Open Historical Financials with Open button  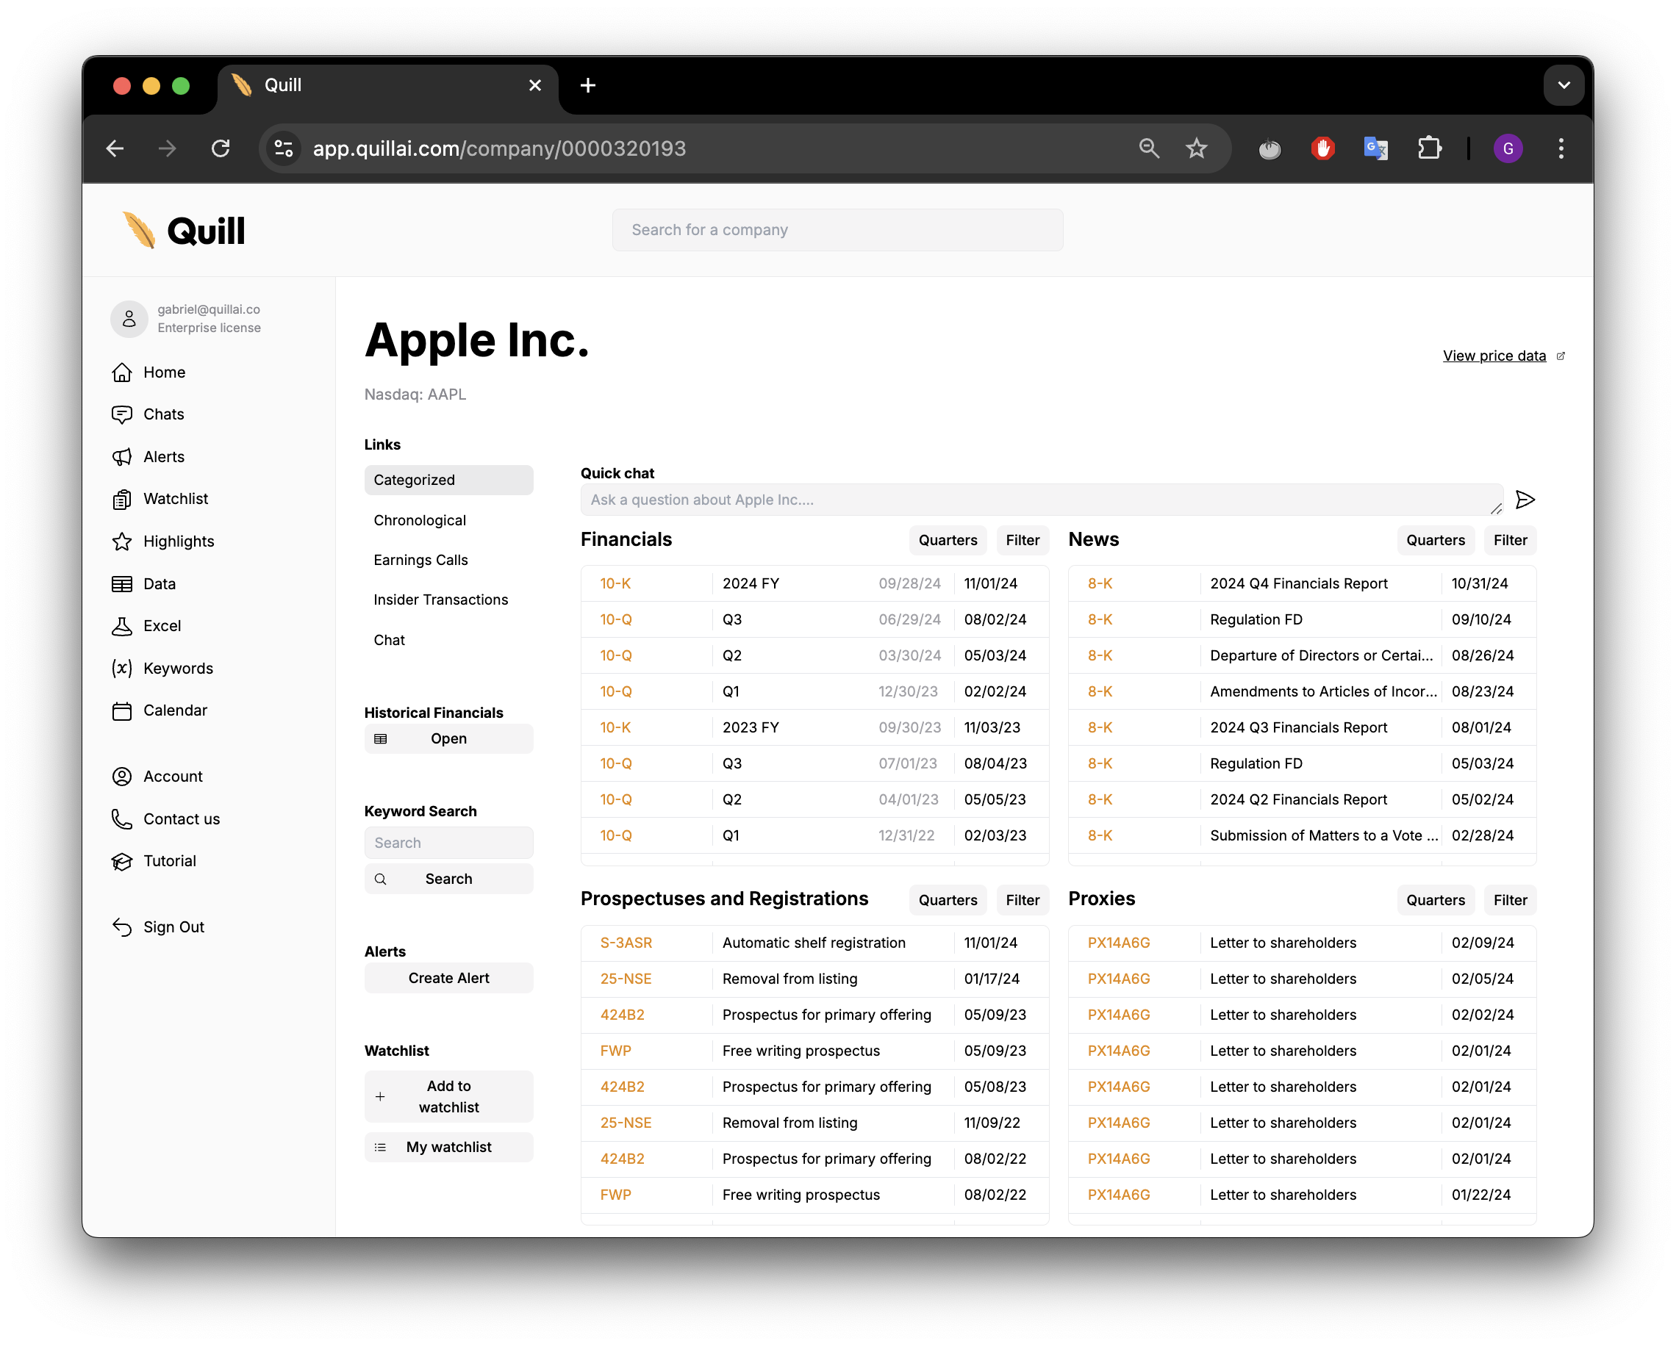click(x=448, y=739)
